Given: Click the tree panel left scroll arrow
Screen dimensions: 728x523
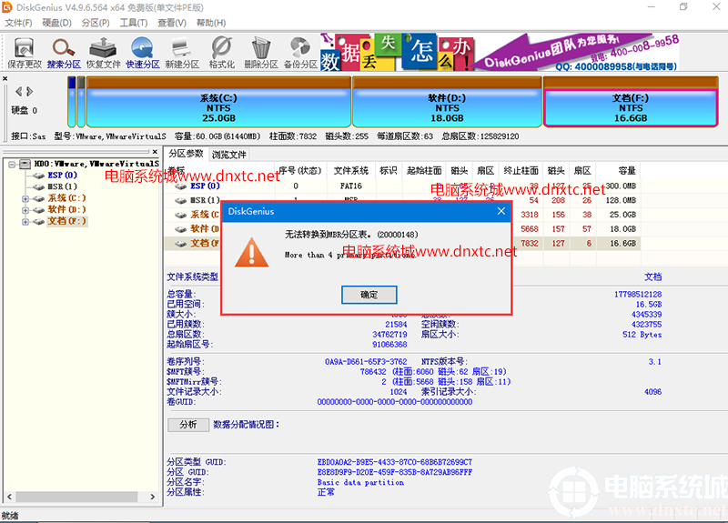Looking at the screenshot, I should tap(9, 497).
